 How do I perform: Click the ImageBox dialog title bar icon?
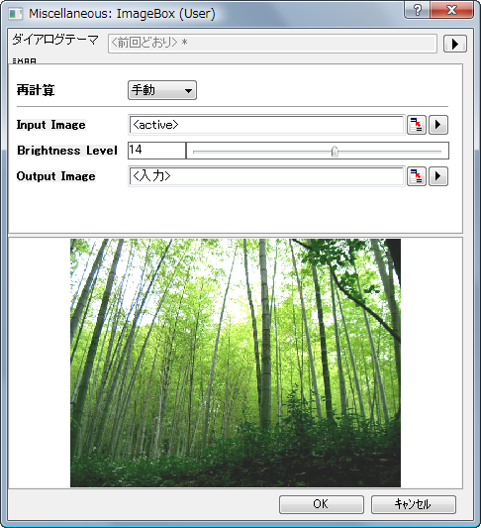(16, 14)
